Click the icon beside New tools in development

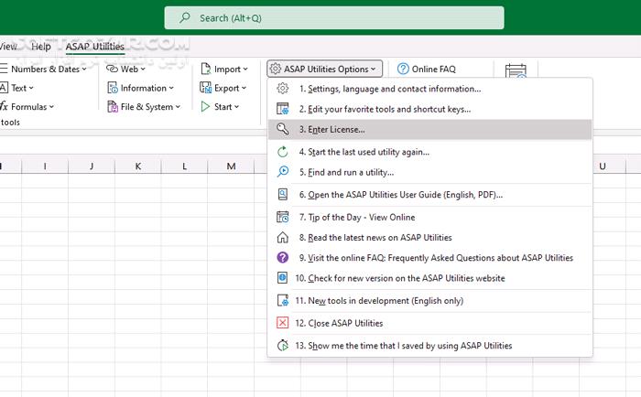pos(282,301)
